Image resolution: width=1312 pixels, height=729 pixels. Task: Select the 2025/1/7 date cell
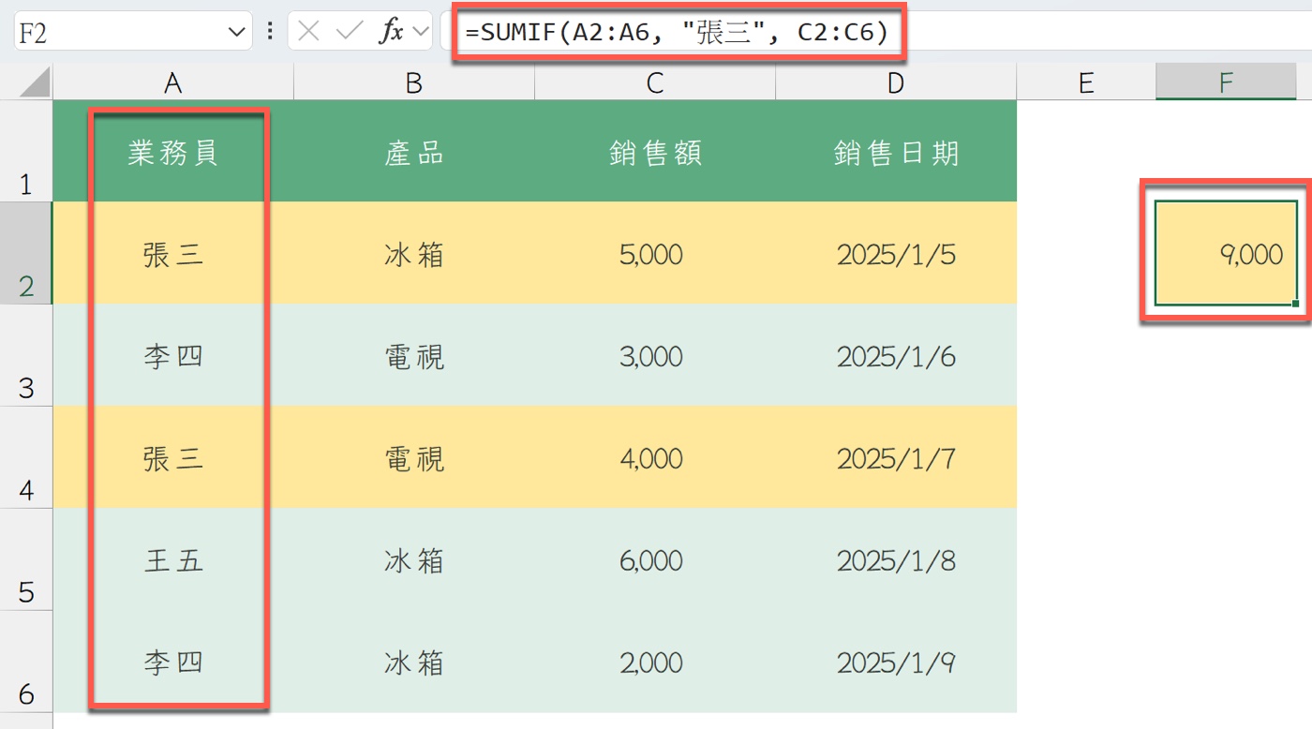pos(896,458)
